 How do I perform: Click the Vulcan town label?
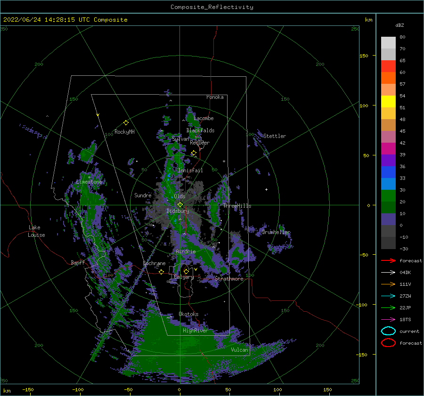(239, 350)
